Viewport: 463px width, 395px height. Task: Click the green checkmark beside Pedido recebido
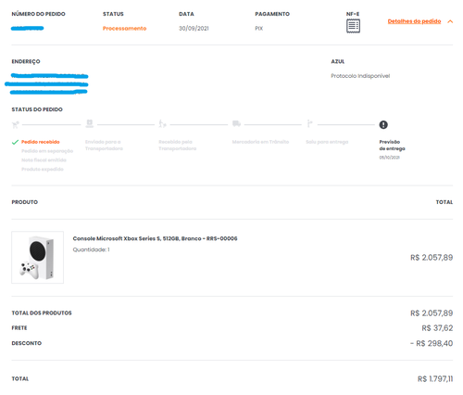[15, 142]
